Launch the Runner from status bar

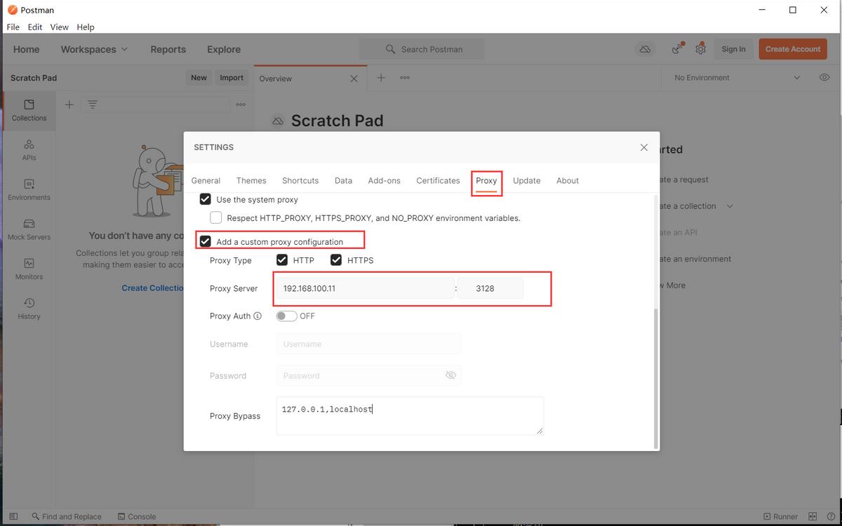coord(780,516)
